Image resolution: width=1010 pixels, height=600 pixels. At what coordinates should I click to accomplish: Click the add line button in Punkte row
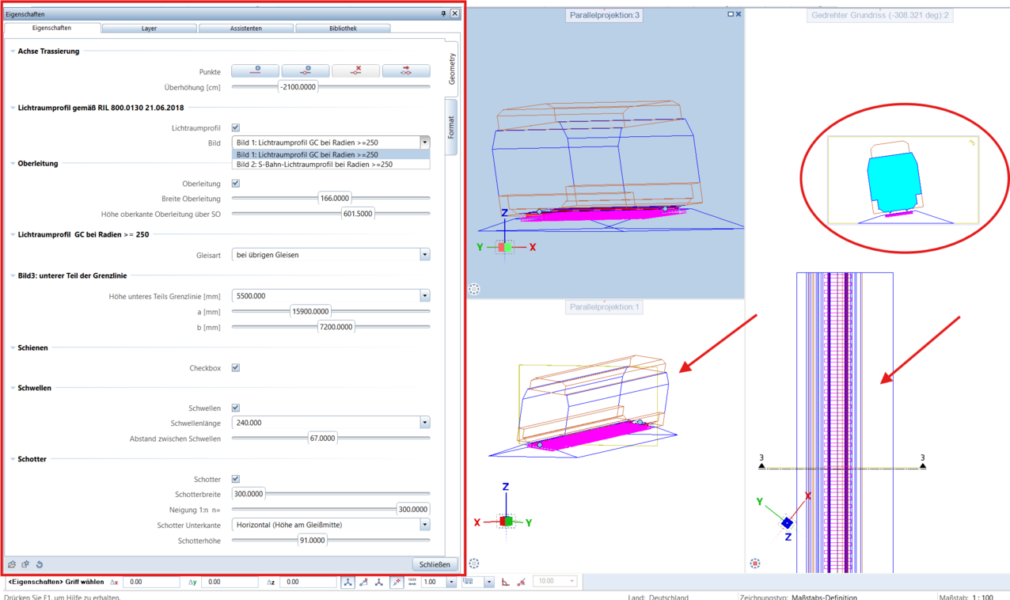(x=255, y=71)
